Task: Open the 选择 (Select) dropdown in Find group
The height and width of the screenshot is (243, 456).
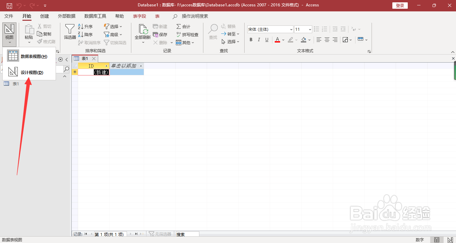Action: [x=231, y=42]
